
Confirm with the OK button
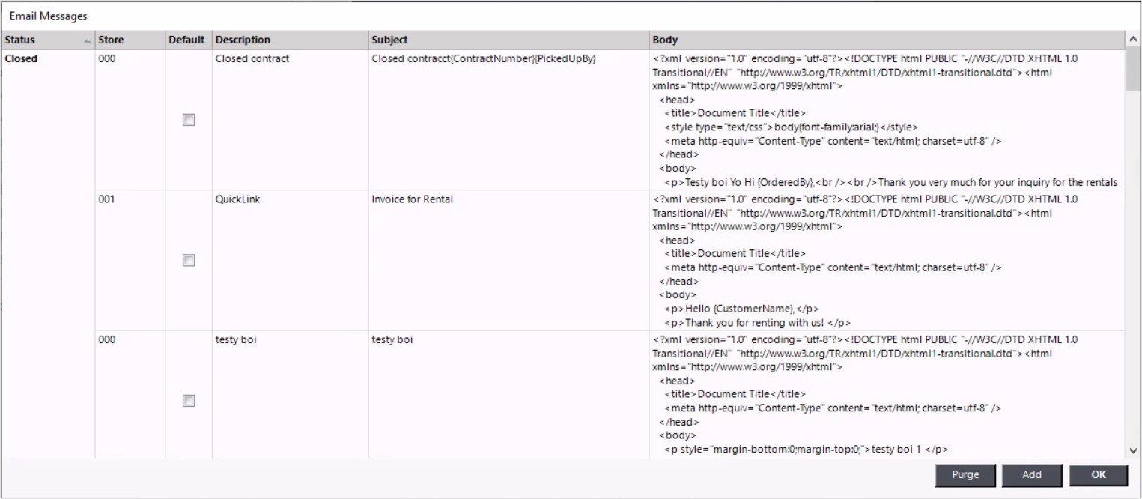coord(1098,474)
